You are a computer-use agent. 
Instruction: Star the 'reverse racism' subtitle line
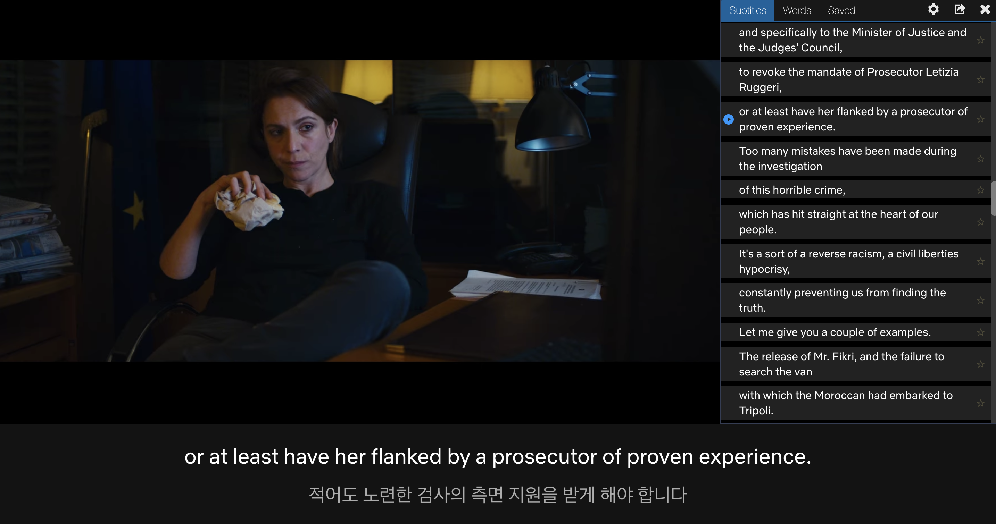[980, 262]
